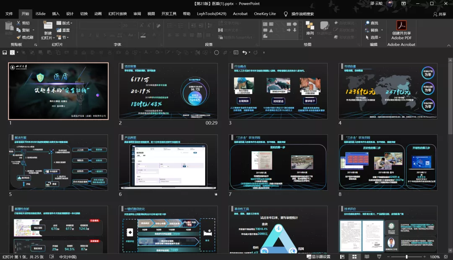The width and height of the screenshot is (453, 260).
Task: Click the Undo arrow icon
Action: (245, 53)
